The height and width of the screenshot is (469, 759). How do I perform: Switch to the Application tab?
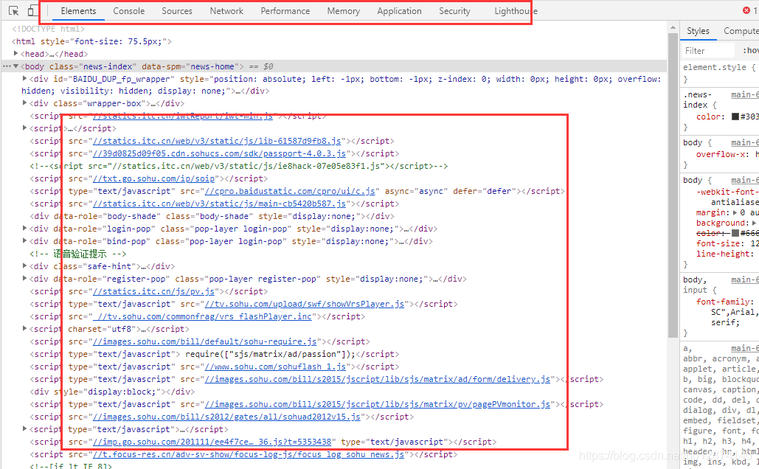click(x=399, y=10)
